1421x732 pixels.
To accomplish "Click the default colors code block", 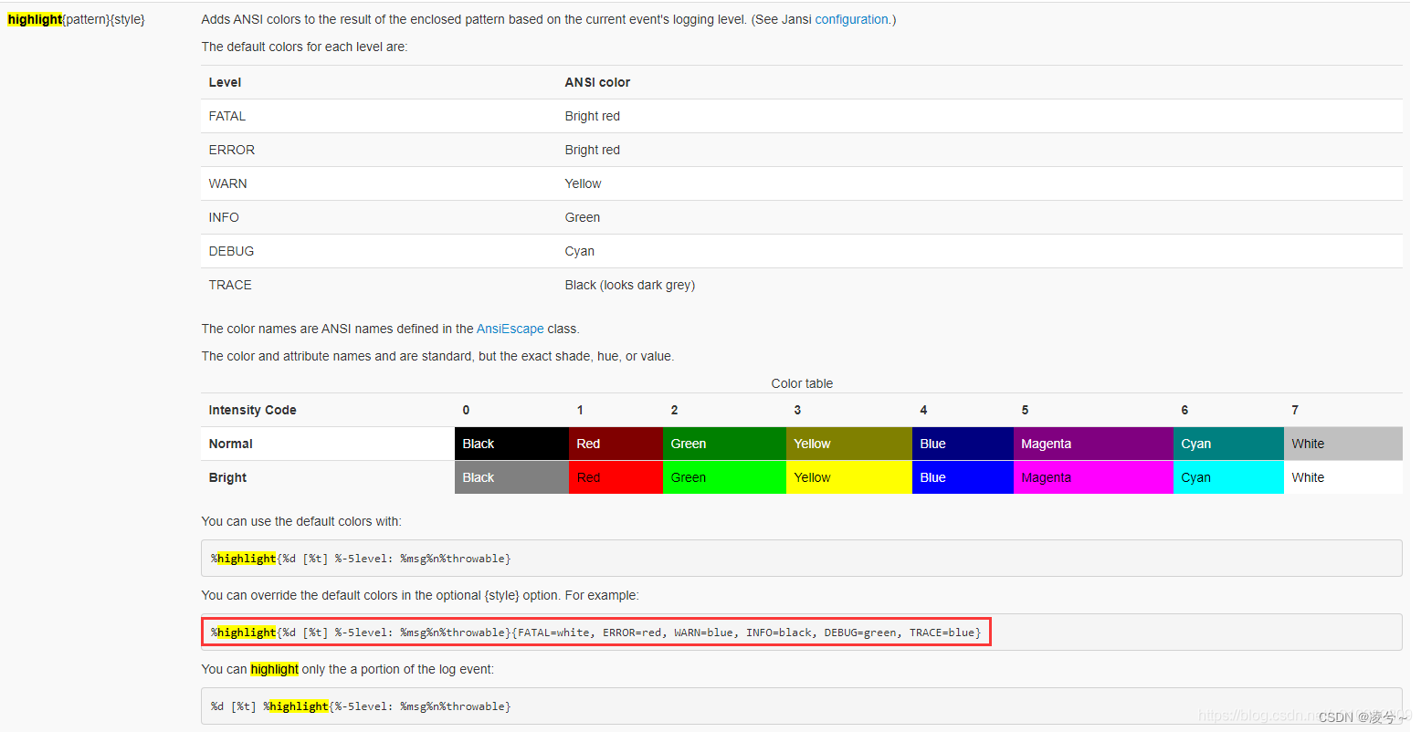I will pos(802,558).
